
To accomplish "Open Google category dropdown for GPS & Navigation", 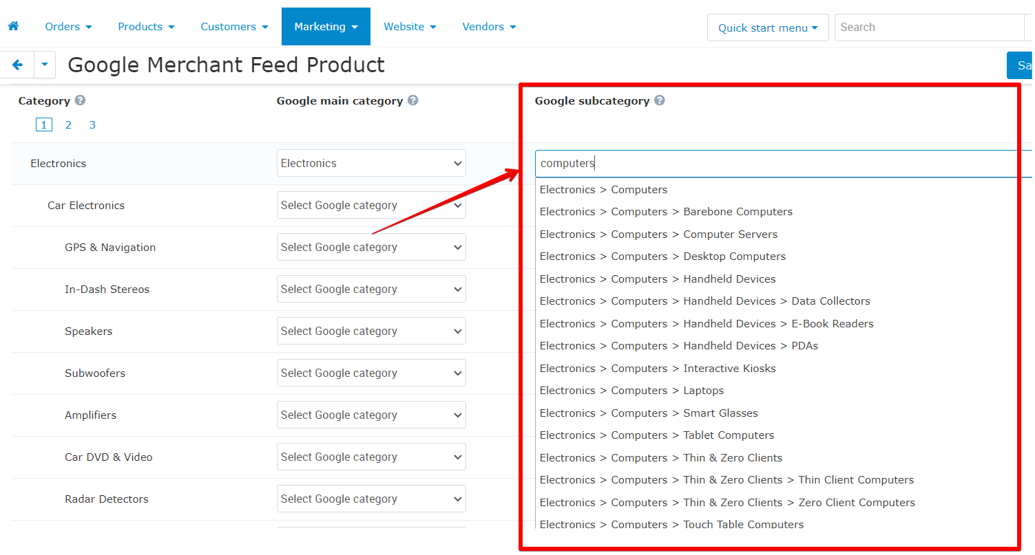I will click(371, 247).
